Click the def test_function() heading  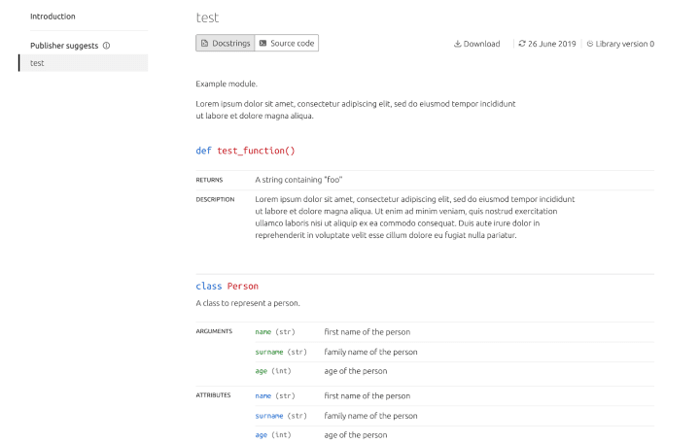tap(245, 151)
